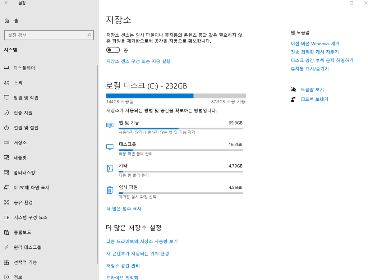This screenshot has height=280, width=368.
Task: Maximize the 설정 window
Action: point(351,3)
